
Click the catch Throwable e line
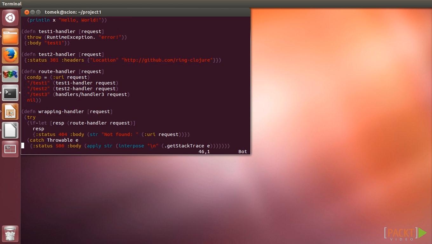pos(53,140)
